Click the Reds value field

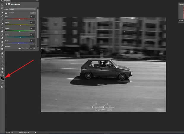click(x=33, y=17)
